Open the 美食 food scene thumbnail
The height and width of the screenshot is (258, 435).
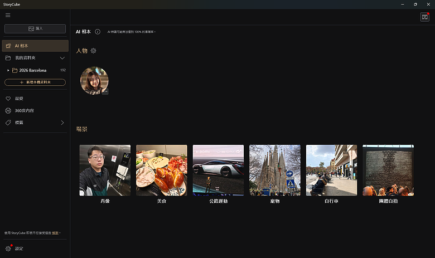[x=162, y=170]
